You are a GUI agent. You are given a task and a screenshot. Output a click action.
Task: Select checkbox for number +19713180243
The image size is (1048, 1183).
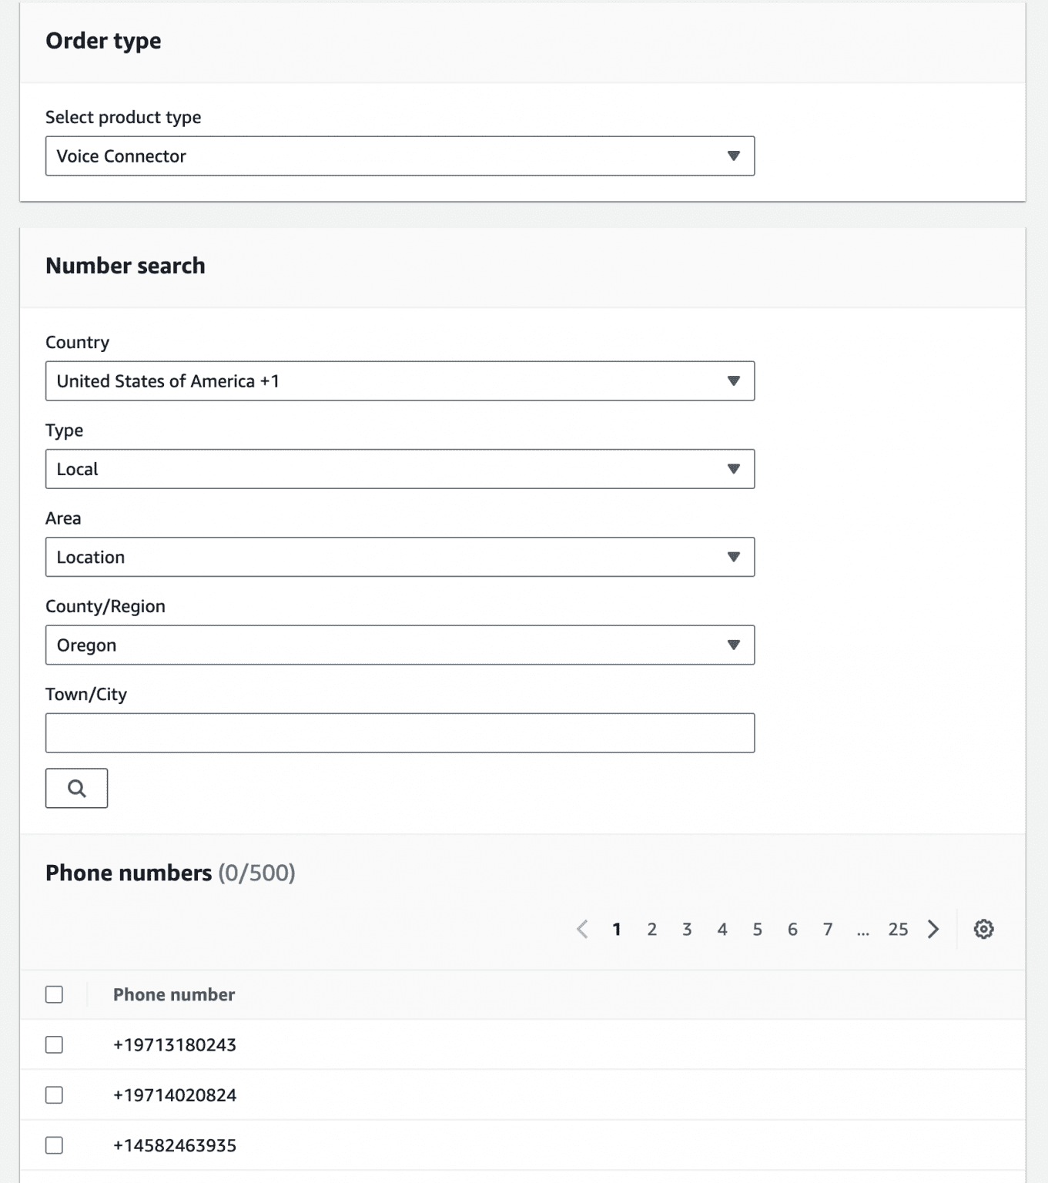coord(55,1044)
